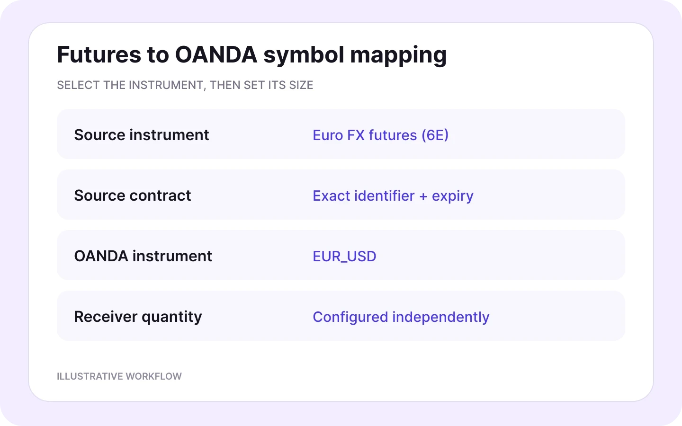Open the Euro FX futures (6E) value

[x=380, y=135]
